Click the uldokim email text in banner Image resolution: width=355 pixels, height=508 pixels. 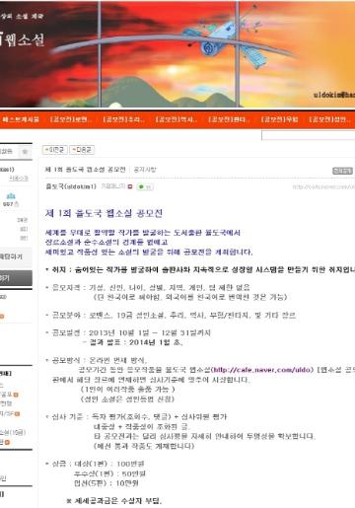click(334, 95)
